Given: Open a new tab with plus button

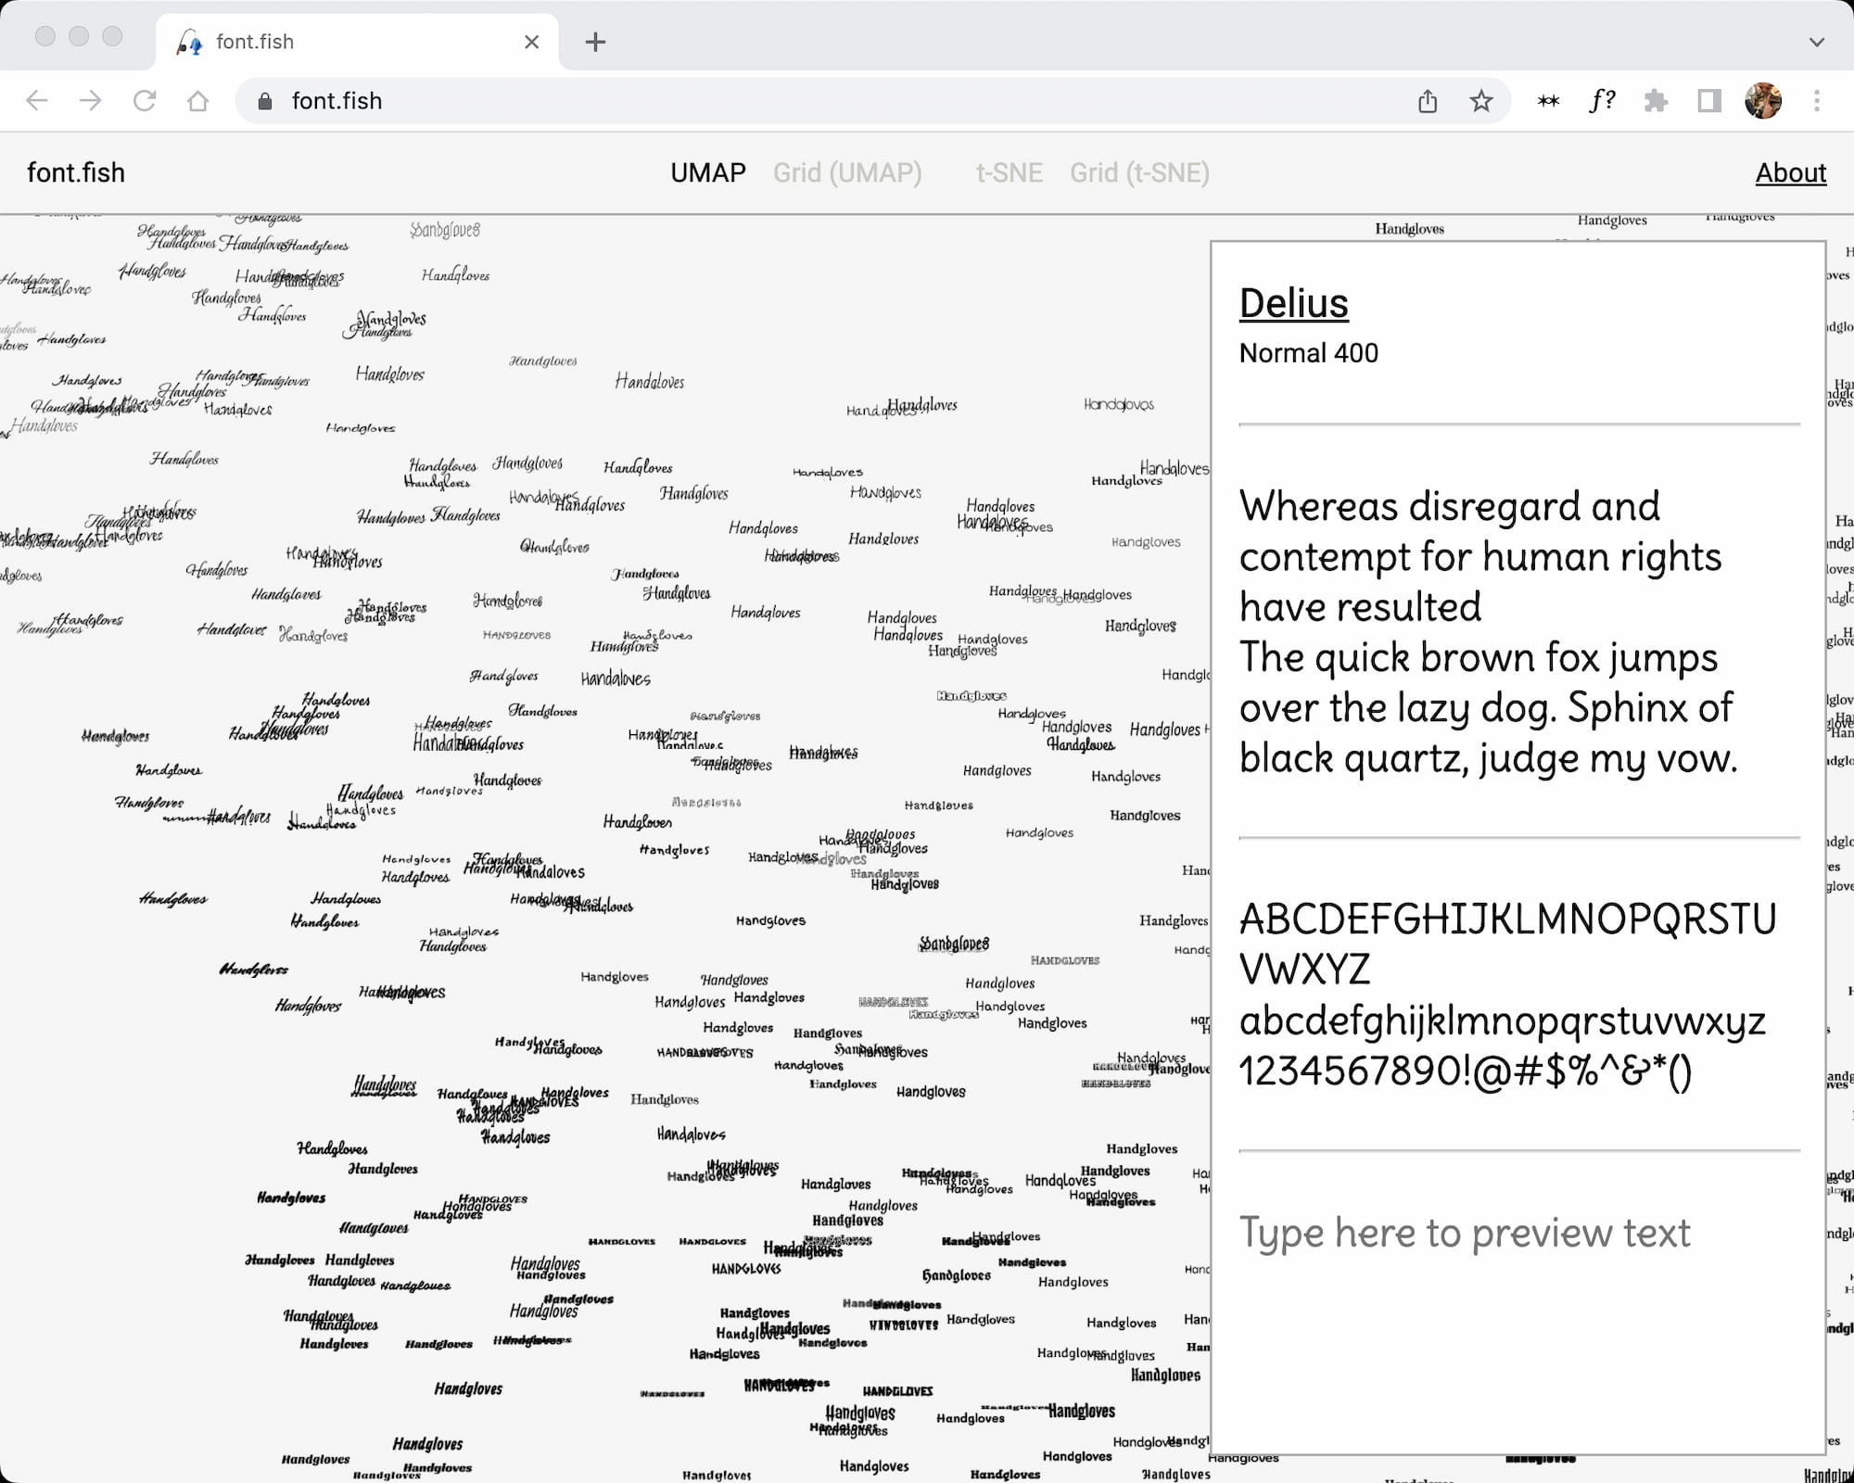Looking at the screenshot, I should 595,42.
